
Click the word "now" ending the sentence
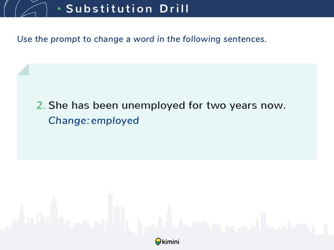pos(273,106)
